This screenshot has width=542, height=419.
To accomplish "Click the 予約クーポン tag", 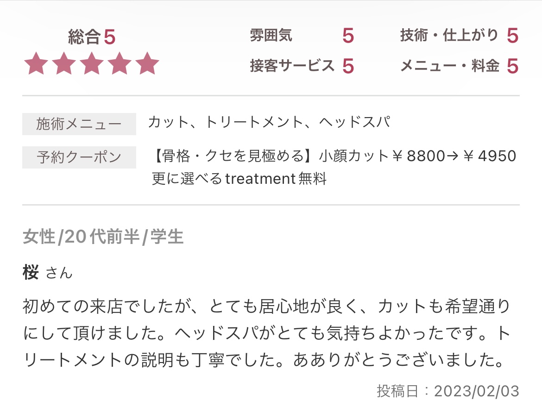I will 79,157.
